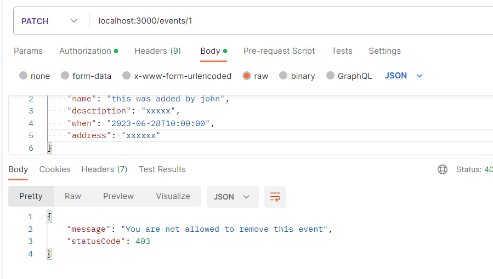Open the Authorization tab
The width and height of the screenshot is (493, 279).
pos(86,51)
